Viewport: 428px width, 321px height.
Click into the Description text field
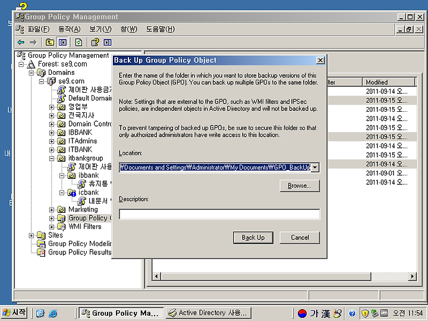coord(219,214)
